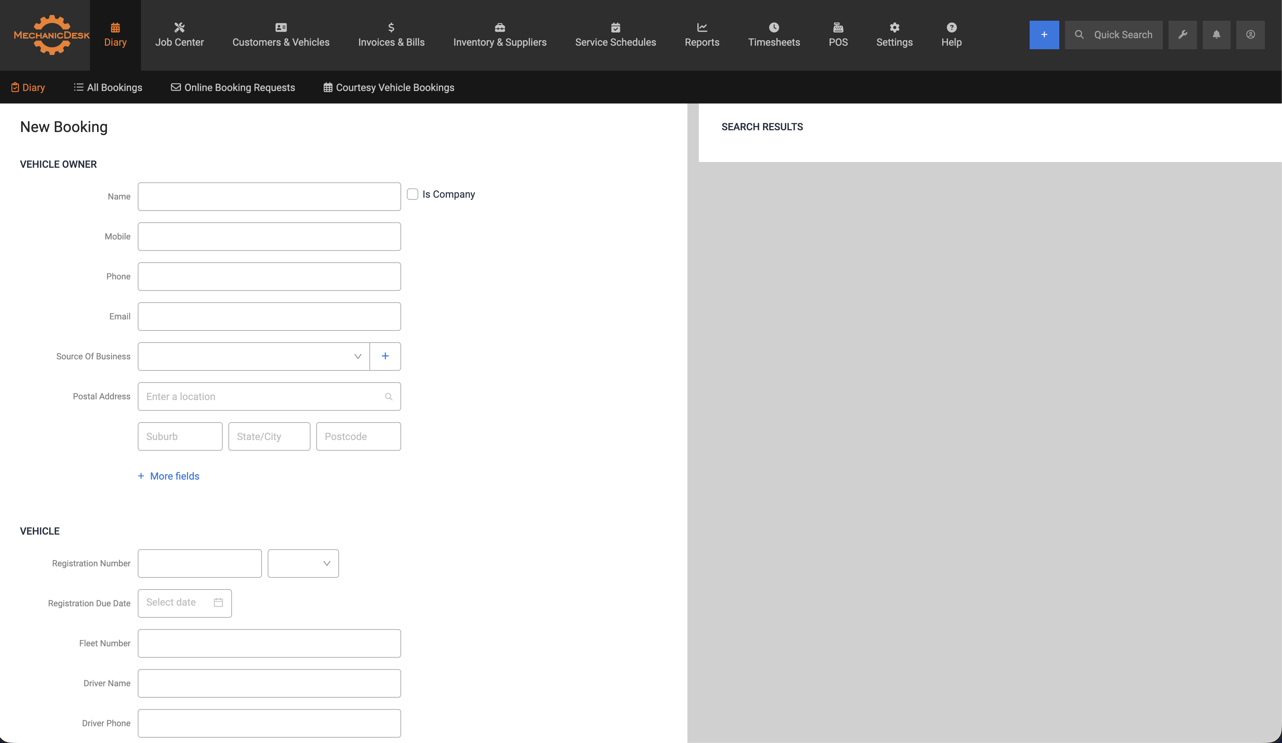Click the plus icon beside Source Of Business
The image size is (1282, 743).
(385, 356)
